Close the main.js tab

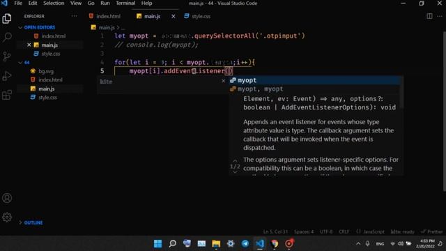174,16
